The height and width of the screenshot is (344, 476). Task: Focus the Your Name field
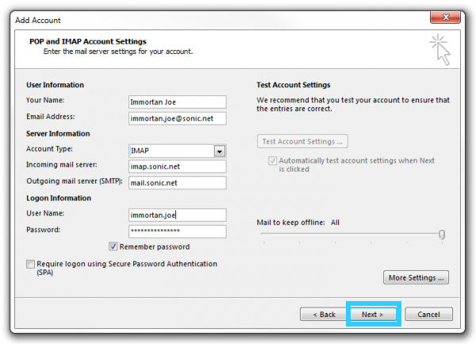point(178,102)
